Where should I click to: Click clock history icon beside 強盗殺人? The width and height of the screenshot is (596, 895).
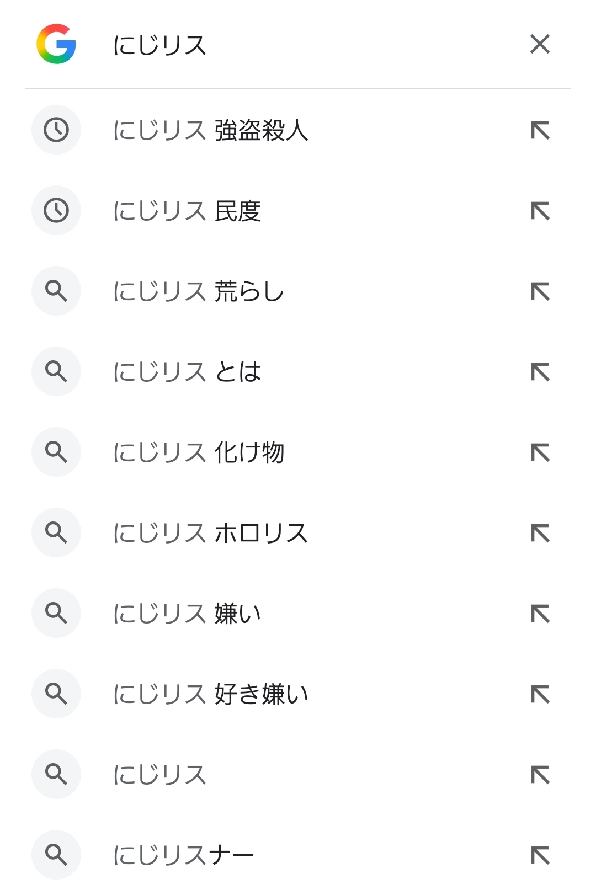point(56,130)
